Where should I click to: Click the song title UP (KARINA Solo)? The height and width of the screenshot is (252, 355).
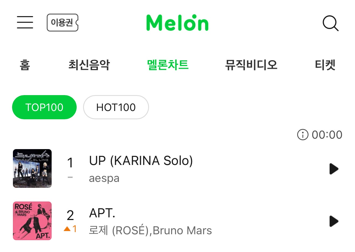(141, 161)
